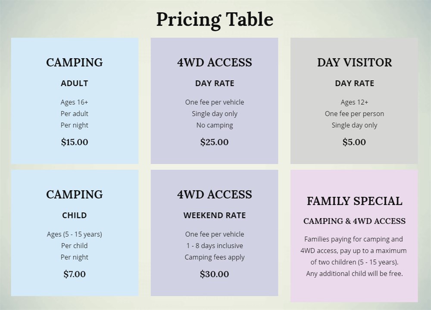Click the 'Any additional child will be free' text

pos(354,274)
